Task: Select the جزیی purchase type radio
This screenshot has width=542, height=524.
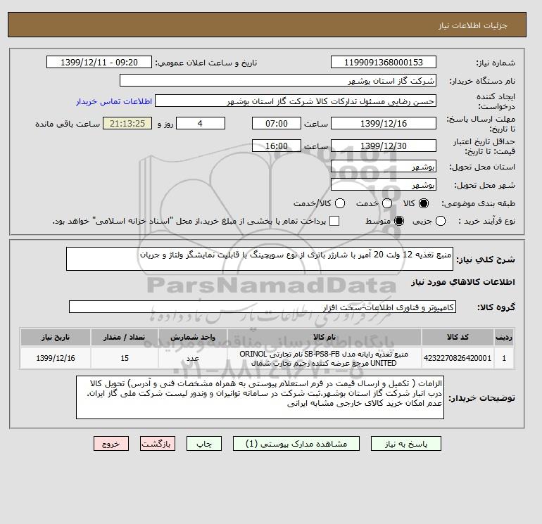Action: point(441,221)
